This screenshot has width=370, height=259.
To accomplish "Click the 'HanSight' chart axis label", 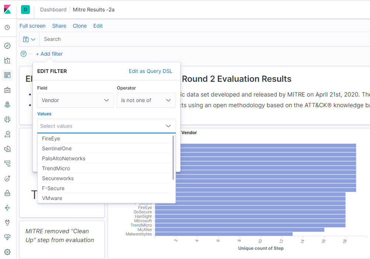I will click(143, 216).
